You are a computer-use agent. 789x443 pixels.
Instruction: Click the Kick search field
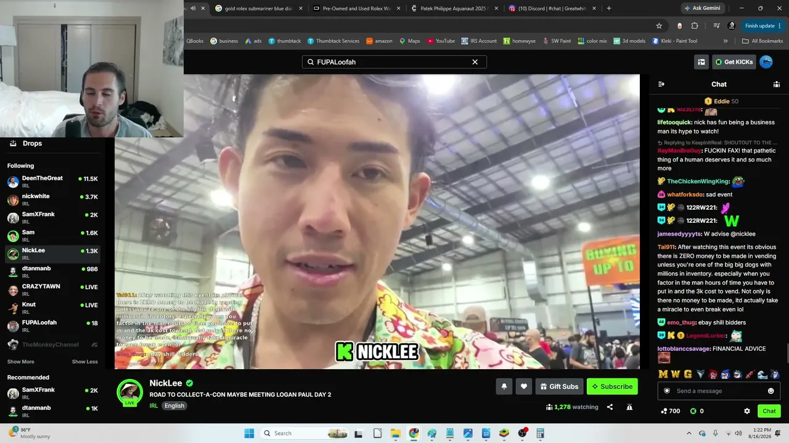394,62
